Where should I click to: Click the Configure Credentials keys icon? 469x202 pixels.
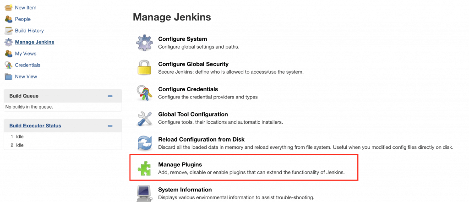[144, 93]
